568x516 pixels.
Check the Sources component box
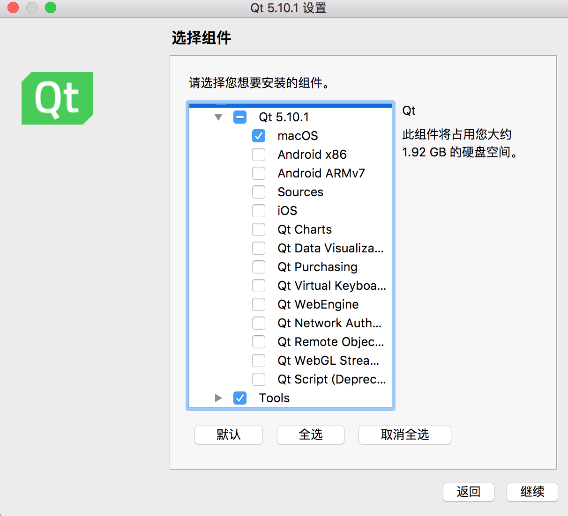259,192
